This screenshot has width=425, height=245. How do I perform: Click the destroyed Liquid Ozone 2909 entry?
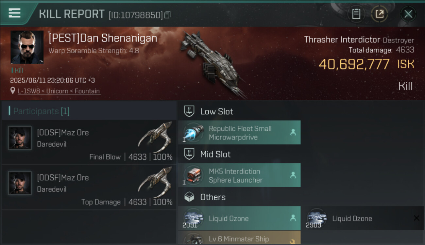pos(363,218)
